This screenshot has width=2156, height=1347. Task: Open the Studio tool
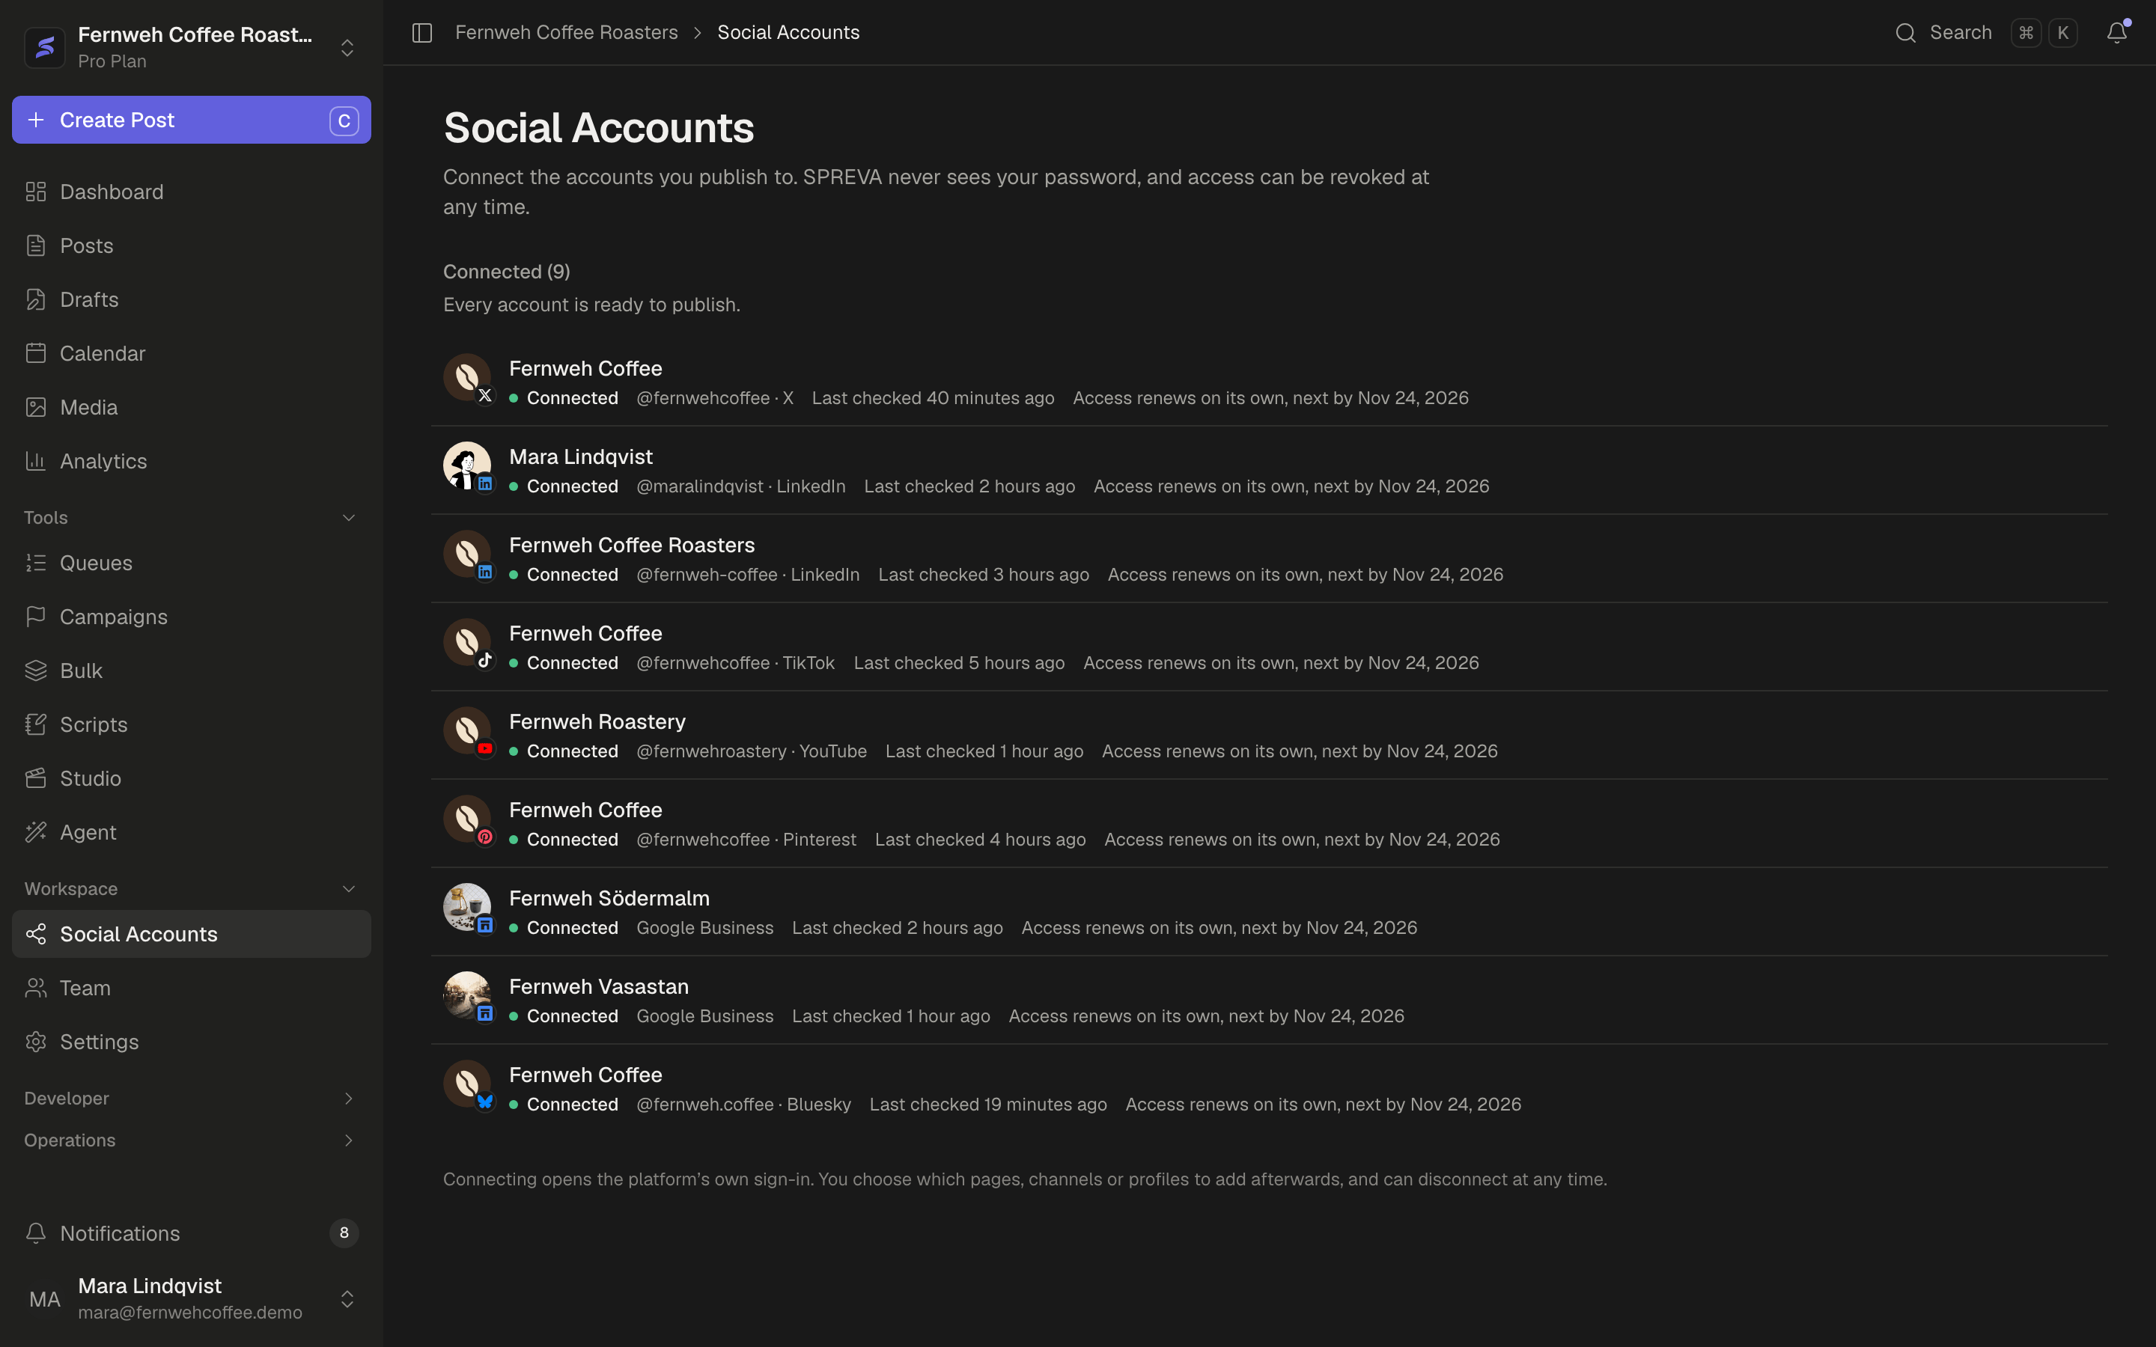tap(191, 778)
